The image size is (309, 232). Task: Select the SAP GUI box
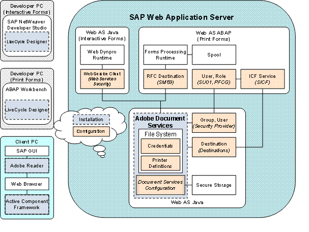(x=27, y=151)
